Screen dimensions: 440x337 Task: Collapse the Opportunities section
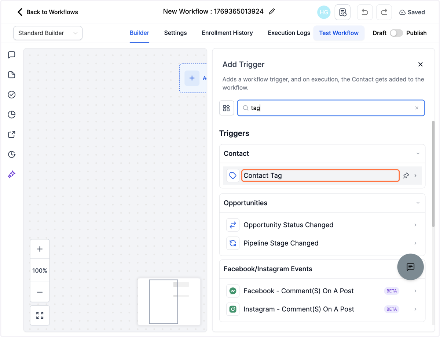pyautogui.click(x=418, y=203)
